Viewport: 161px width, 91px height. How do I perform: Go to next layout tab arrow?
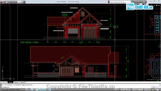(x=5, y=82)
